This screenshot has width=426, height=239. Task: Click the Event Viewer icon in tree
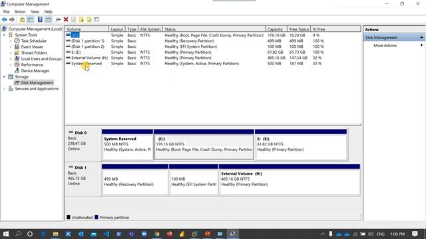(x=17, y=46)
